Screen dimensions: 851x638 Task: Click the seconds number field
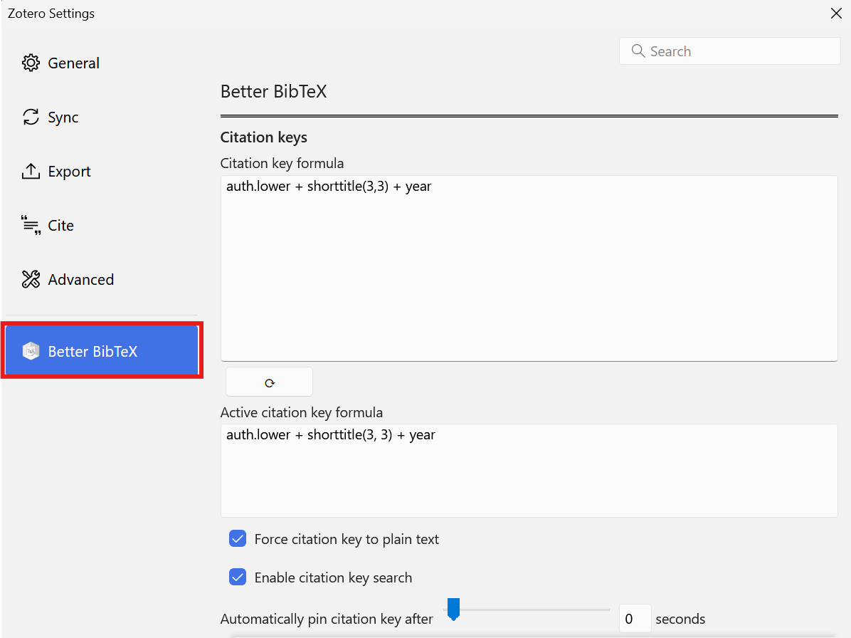coord(635,619)
